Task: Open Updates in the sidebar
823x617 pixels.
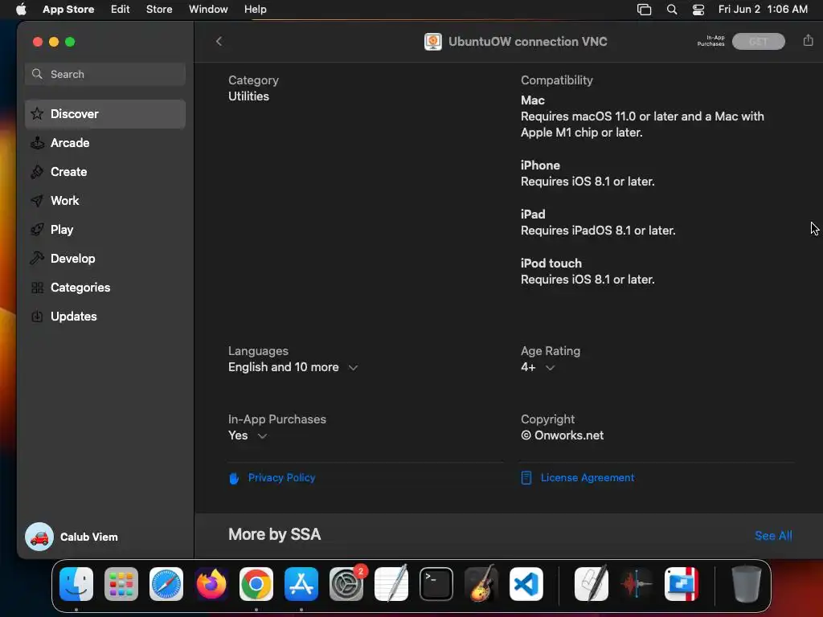Action: (105, 316)
